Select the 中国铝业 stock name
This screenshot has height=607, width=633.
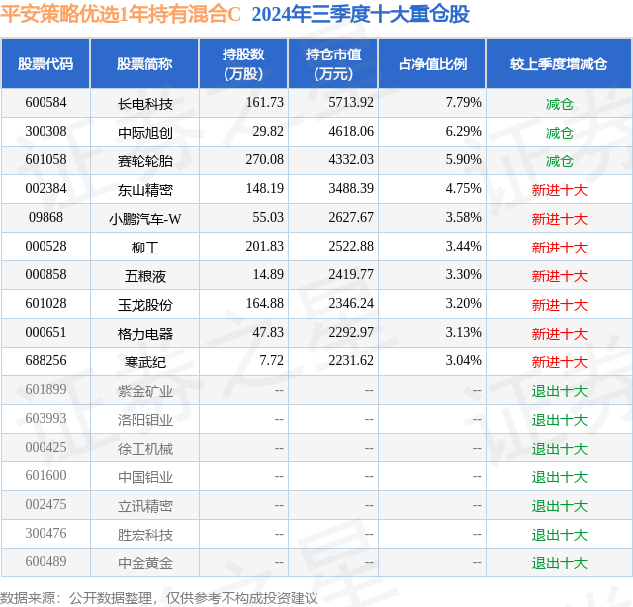[x=145, y=477]
